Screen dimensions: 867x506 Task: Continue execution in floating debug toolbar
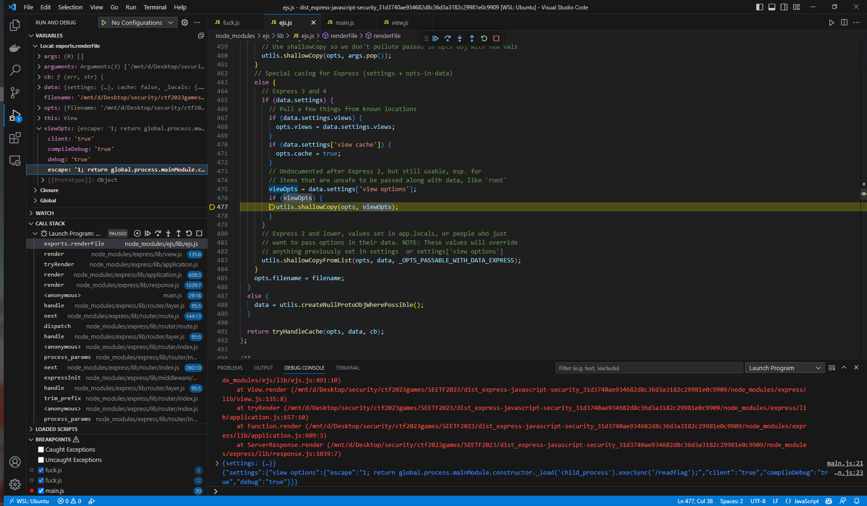click(x=435, y=38)
